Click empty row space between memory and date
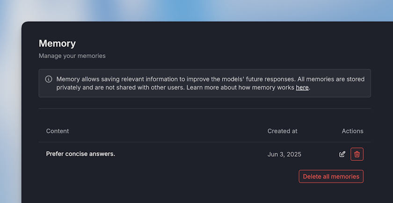Image resolution: width=393 pixels, height=203 pixels. [x=187, y=154]
